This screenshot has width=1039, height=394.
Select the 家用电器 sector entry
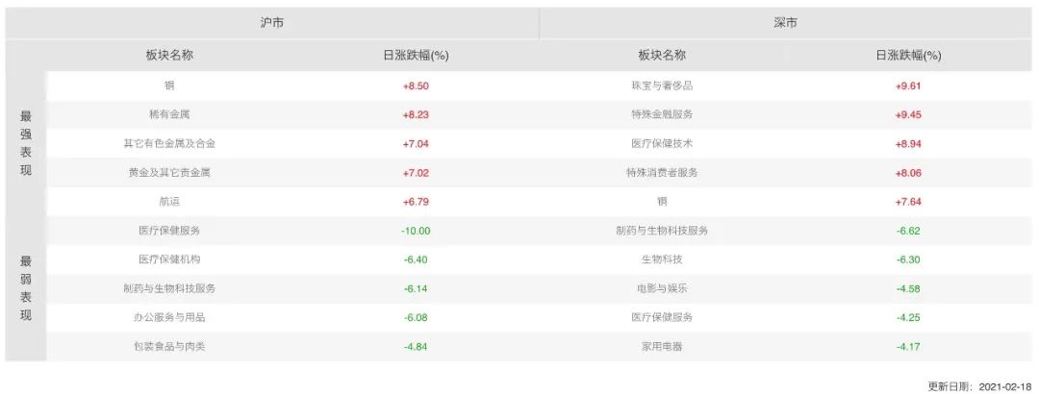662,346
